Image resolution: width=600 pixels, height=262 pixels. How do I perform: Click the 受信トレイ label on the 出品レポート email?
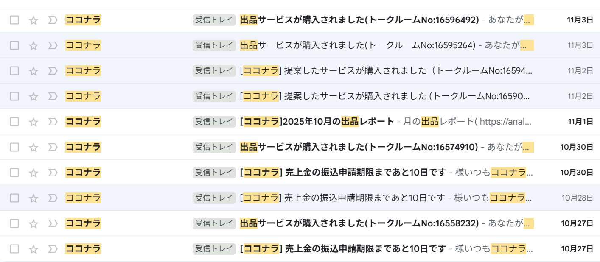pos(214,122)
